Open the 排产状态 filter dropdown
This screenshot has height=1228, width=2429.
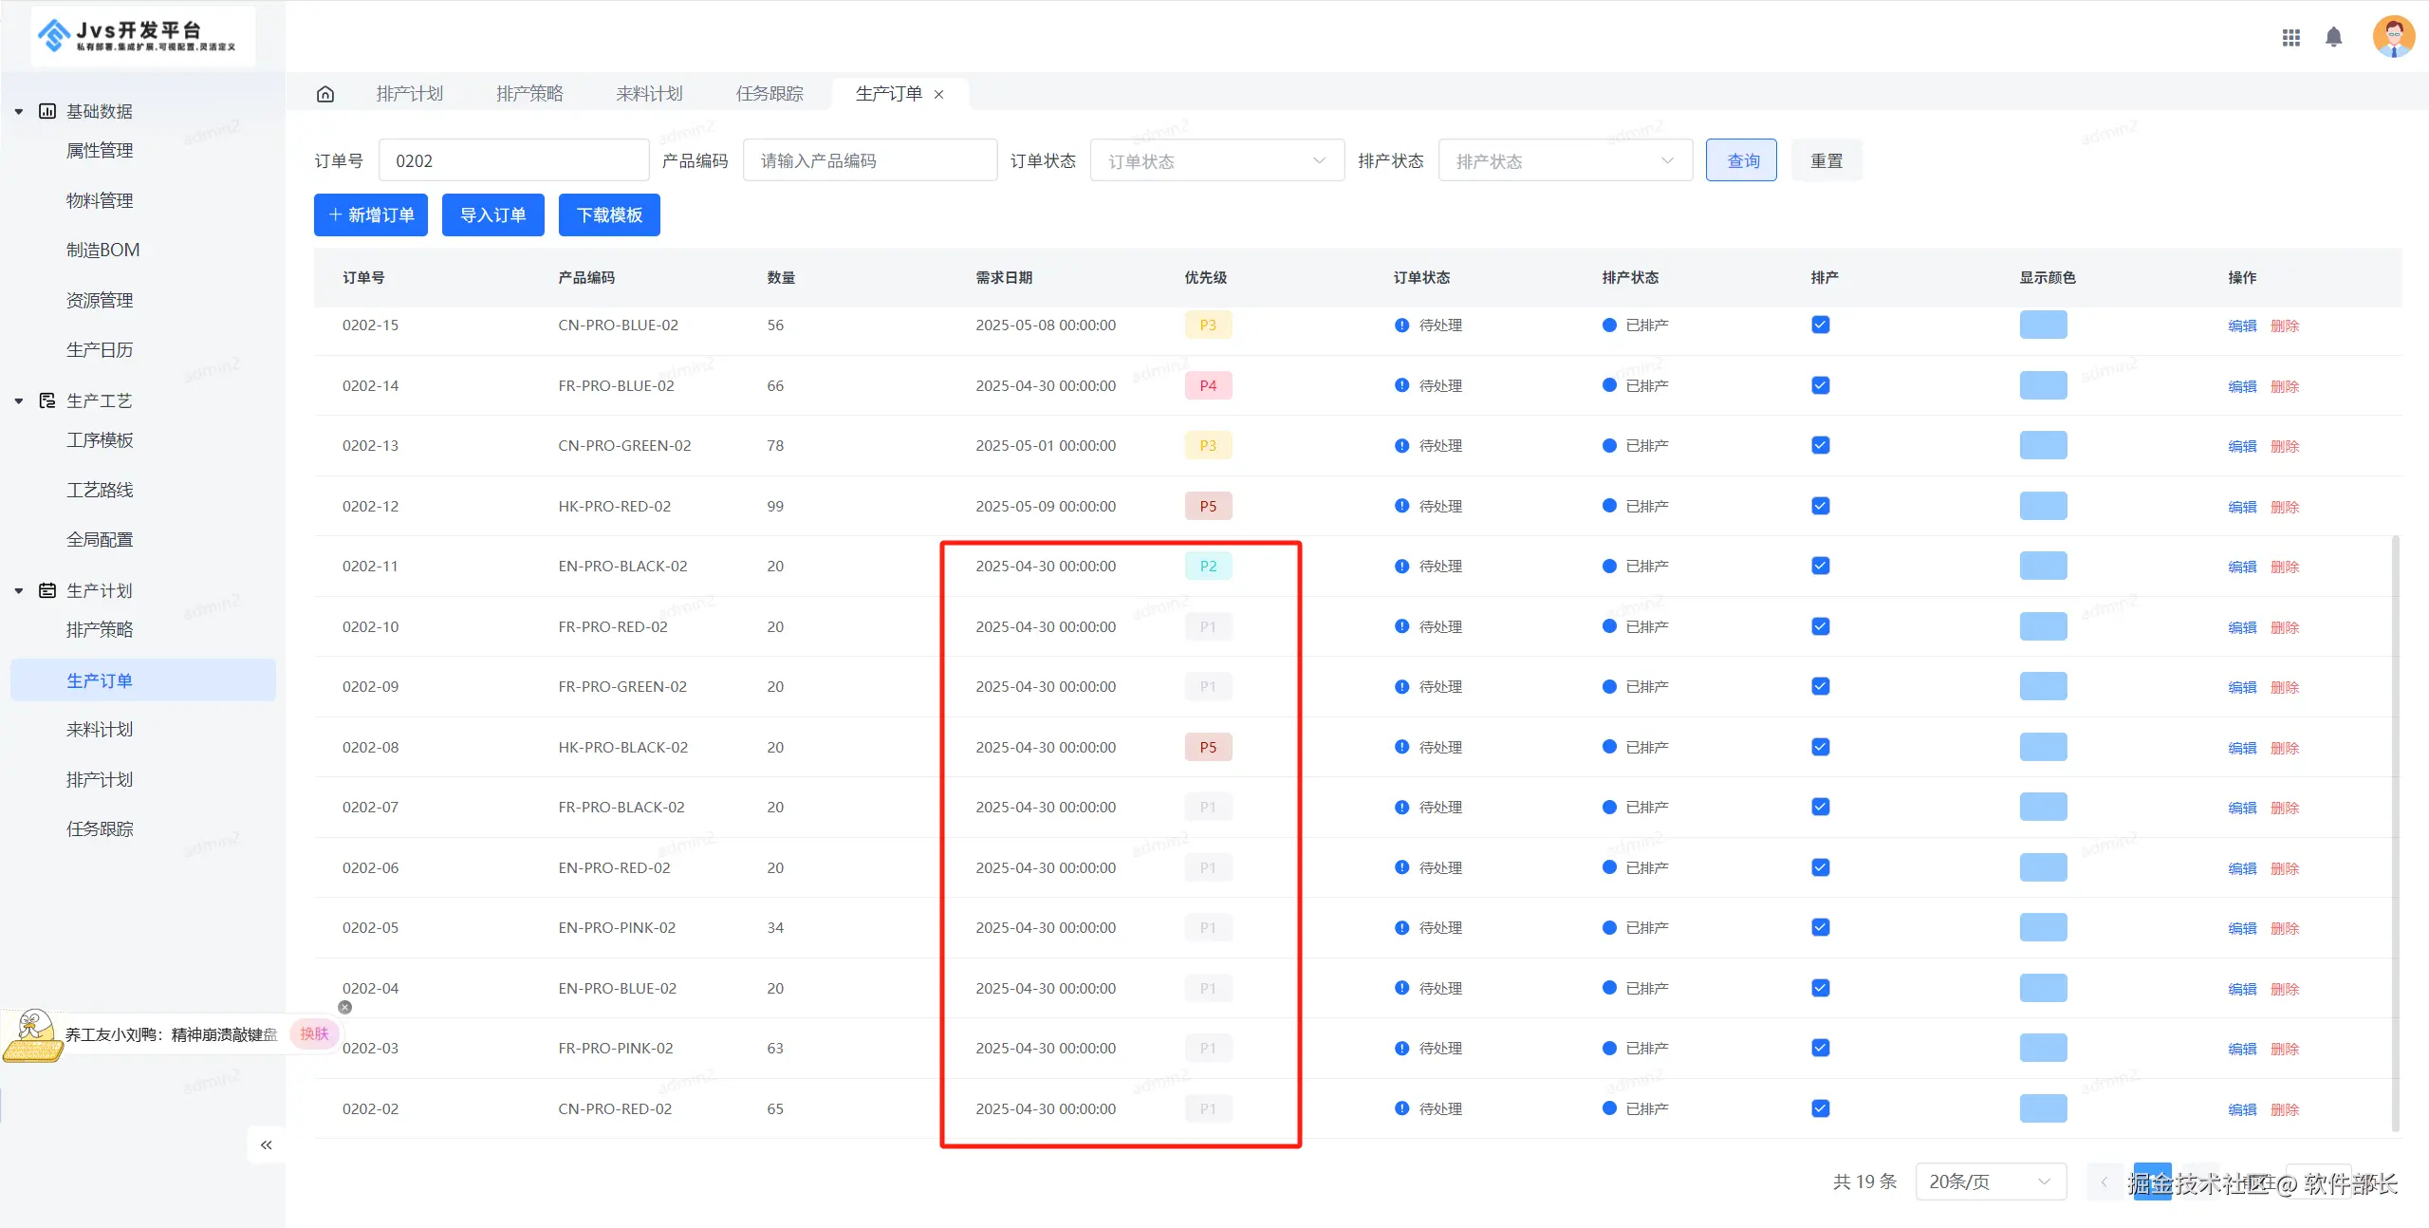[1565, 160]
